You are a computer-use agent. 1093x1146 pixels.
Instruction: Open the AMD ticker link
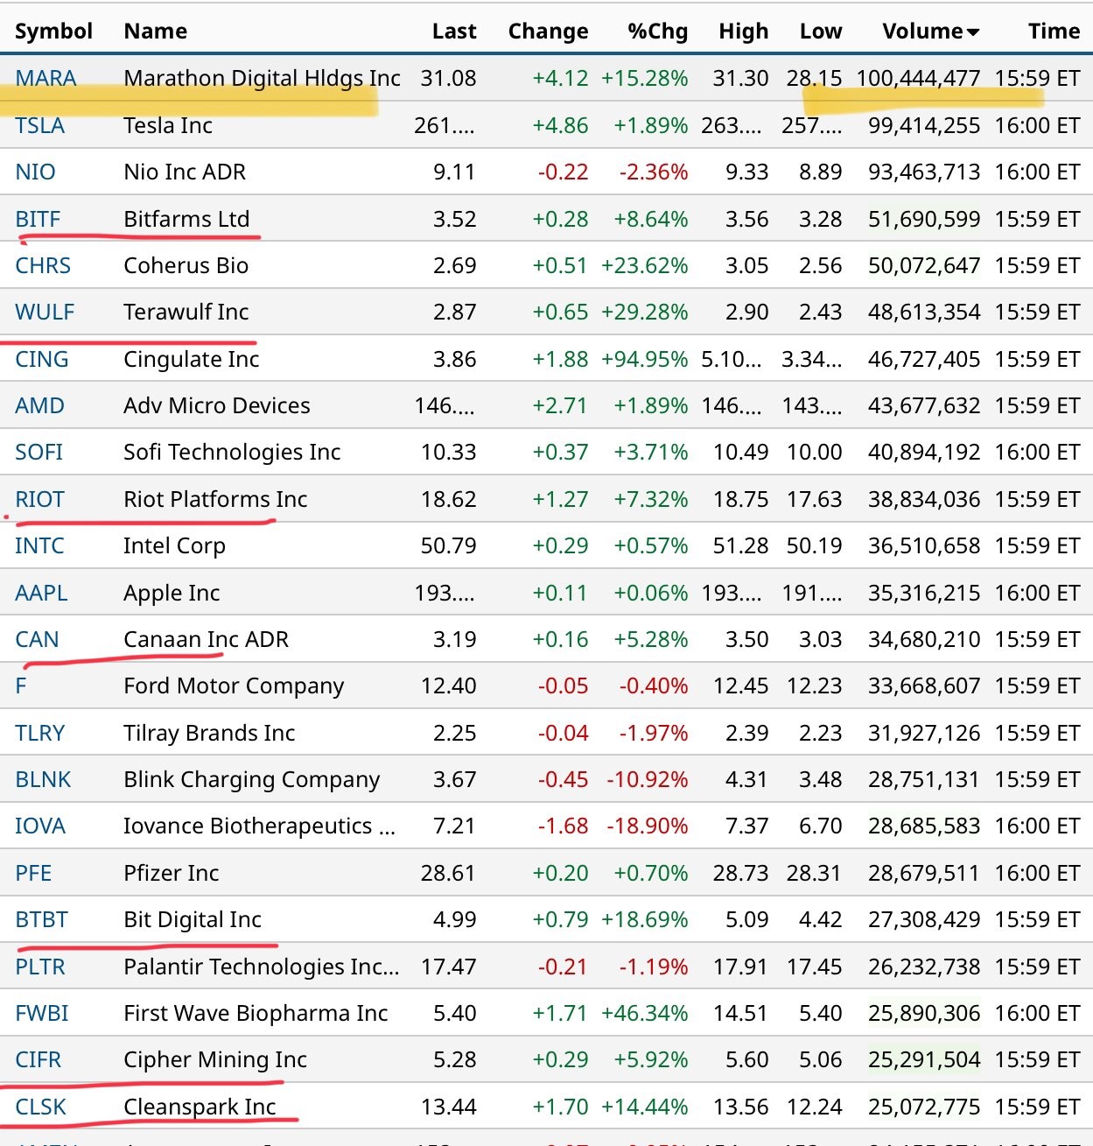tap(39, 405)
